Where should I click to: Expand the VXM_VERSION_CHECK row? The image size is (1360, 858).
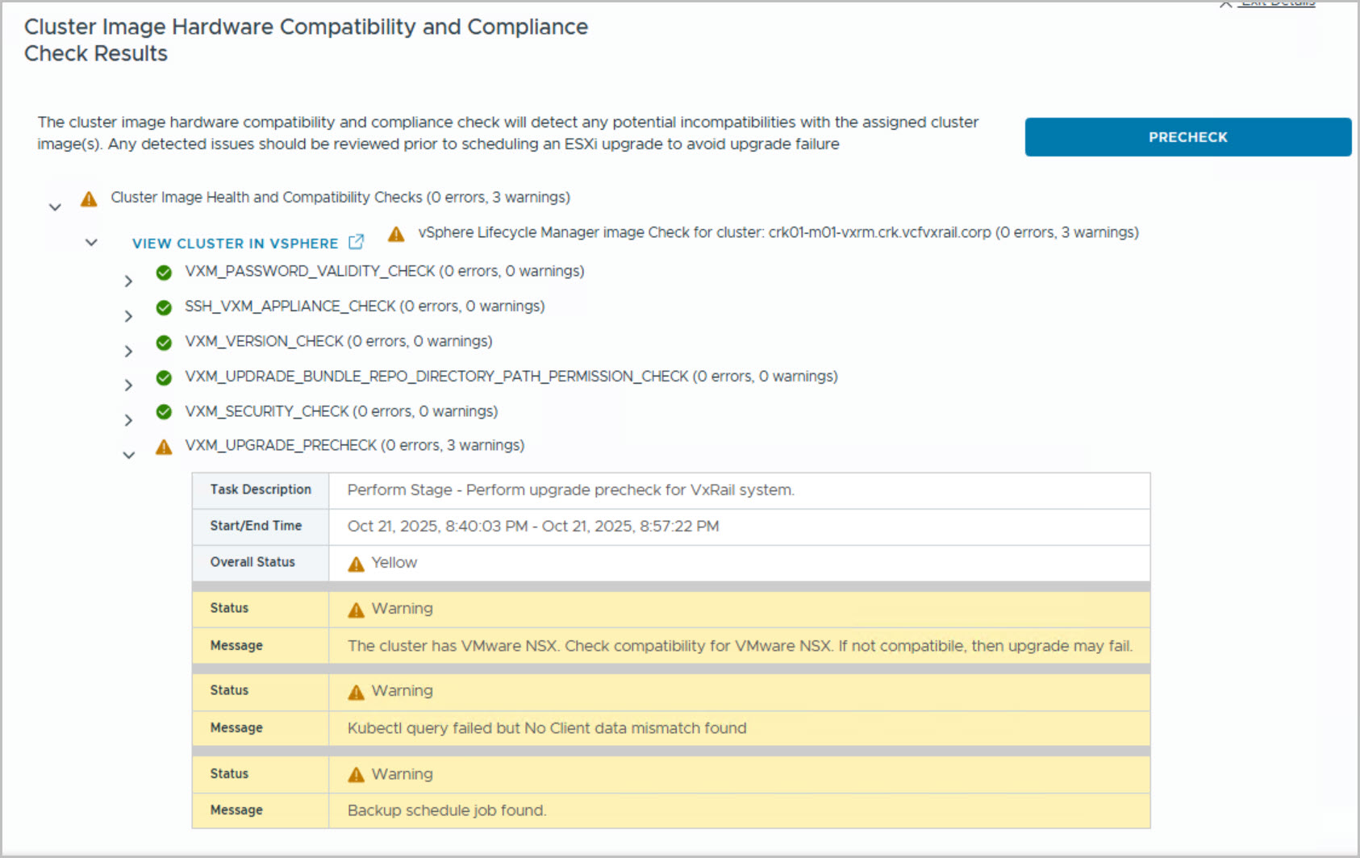[128, 352]
